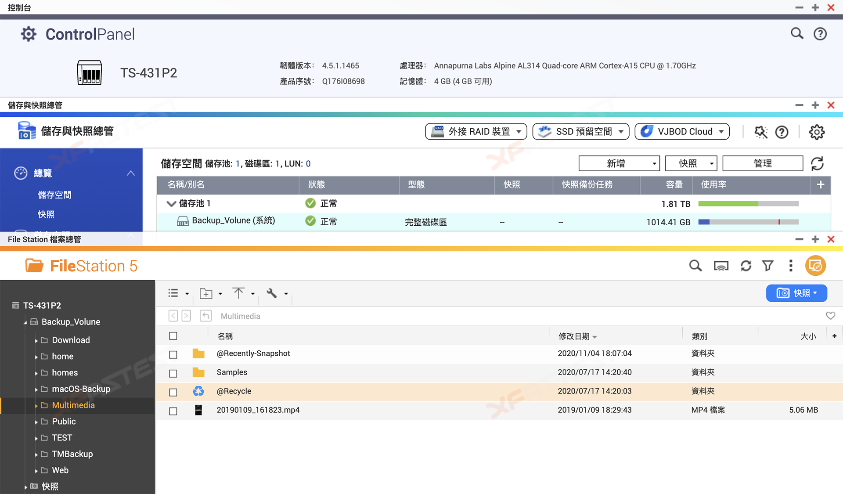
Task: Open the SSD 預留空間 dropdown
Action: [580, 132]
